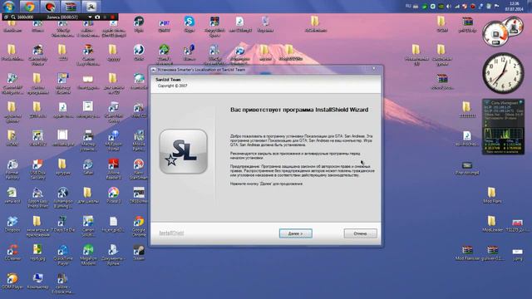Open the ModLoader folder on desktop
The image size is (532, 299).
point(492,224)
